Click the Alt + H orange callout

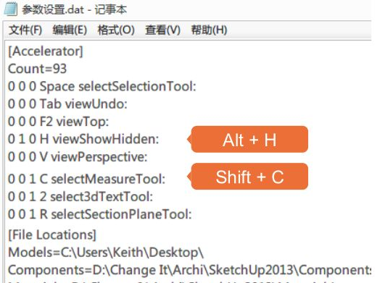[248, 139]
